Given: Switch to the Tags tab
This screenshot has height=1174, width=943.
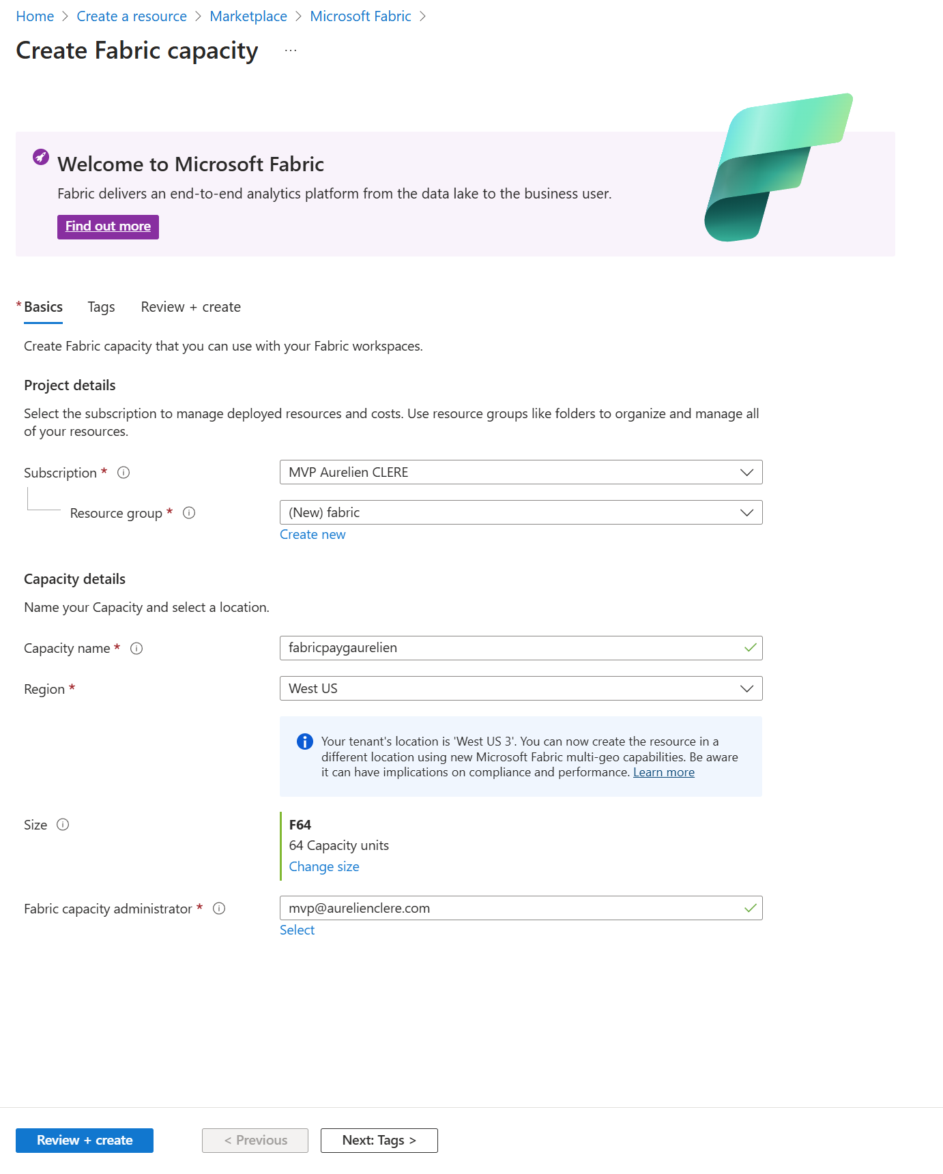Looking at the screenshot, I should (101, 307).
